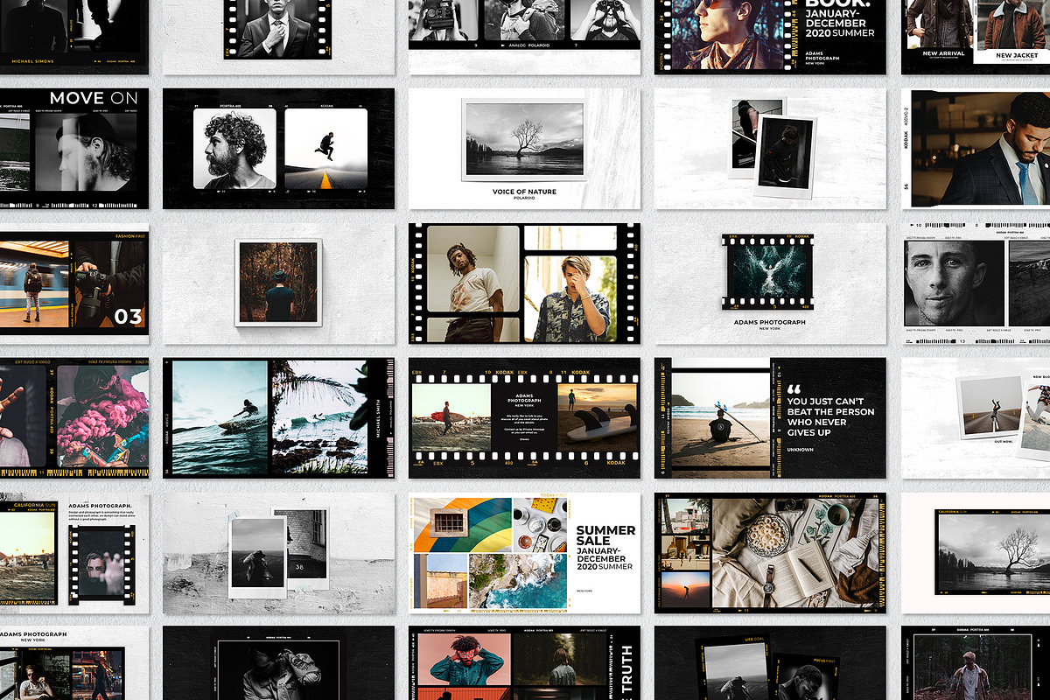Select the 'MOVE ON' heading
This screenshot has height=700, width=1050.
[94, 98]
